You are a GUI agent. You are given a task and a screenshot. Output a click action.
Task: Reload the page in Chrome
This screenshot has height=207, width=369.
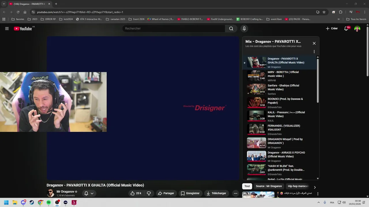coord(18,12)
